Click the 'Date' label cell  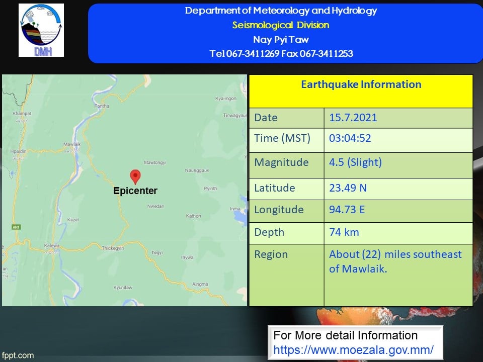286,118
